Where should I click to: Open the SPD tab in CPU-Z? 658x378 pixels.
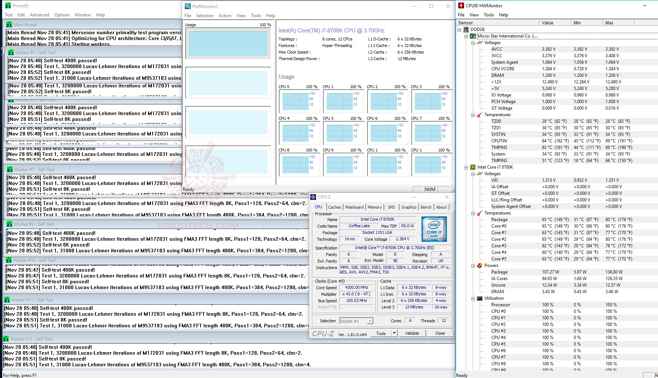(392, 207)
